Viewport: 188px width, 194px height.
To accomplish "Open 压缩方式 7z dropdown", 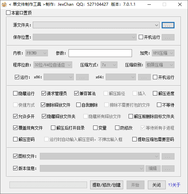I will tap(109, 65).
